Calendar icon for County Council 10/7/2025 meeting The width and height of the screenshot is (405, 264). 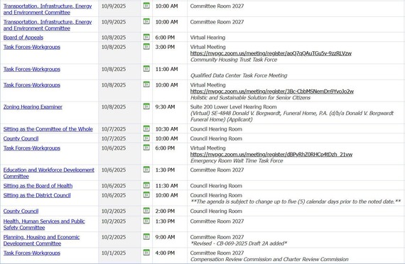coord(146,138)
